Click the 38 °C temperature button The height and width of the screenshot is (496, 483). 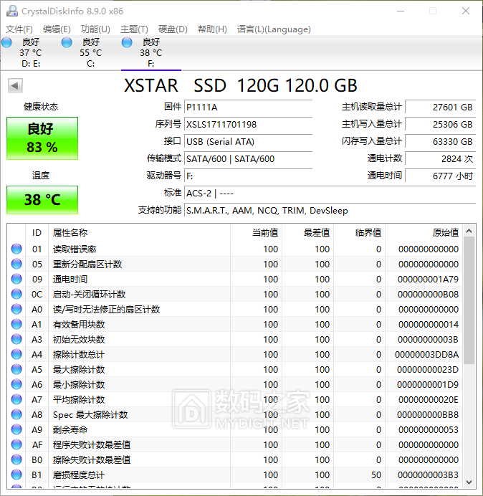[x=42, y=200]
